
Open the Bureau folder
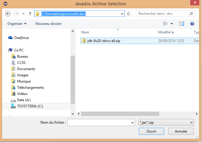click(22, 57)
